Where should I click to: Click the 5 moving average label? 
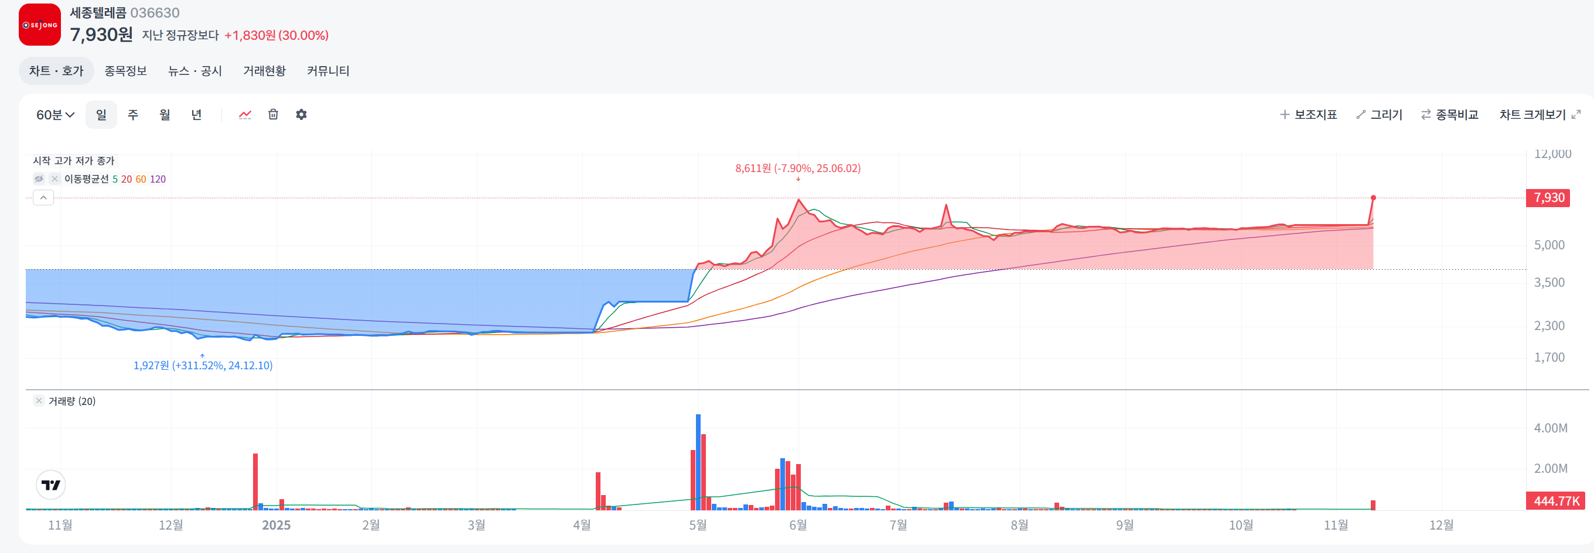[x=115, y=179]
